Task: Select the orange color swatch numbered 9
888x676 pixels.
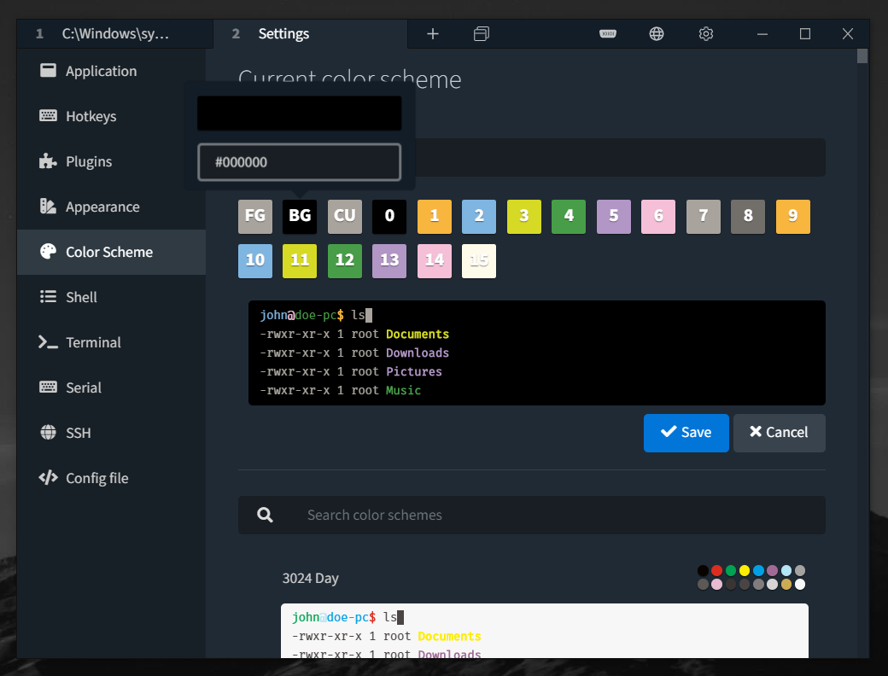Action: (x=792, y=216)
